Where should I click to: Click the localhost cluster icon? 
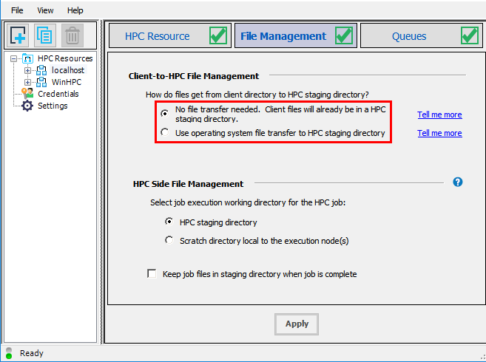pos(41,70)
